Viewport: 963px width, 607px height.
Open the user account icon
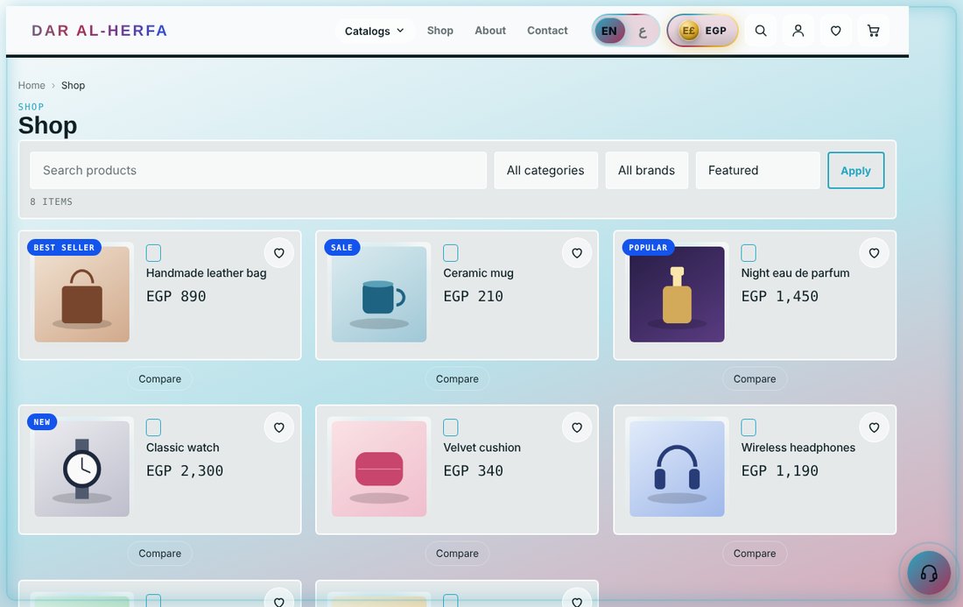(798, 31)
